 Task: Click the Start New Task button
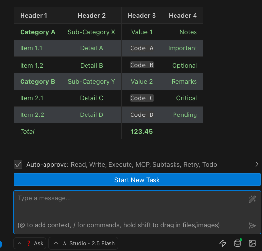137,180
